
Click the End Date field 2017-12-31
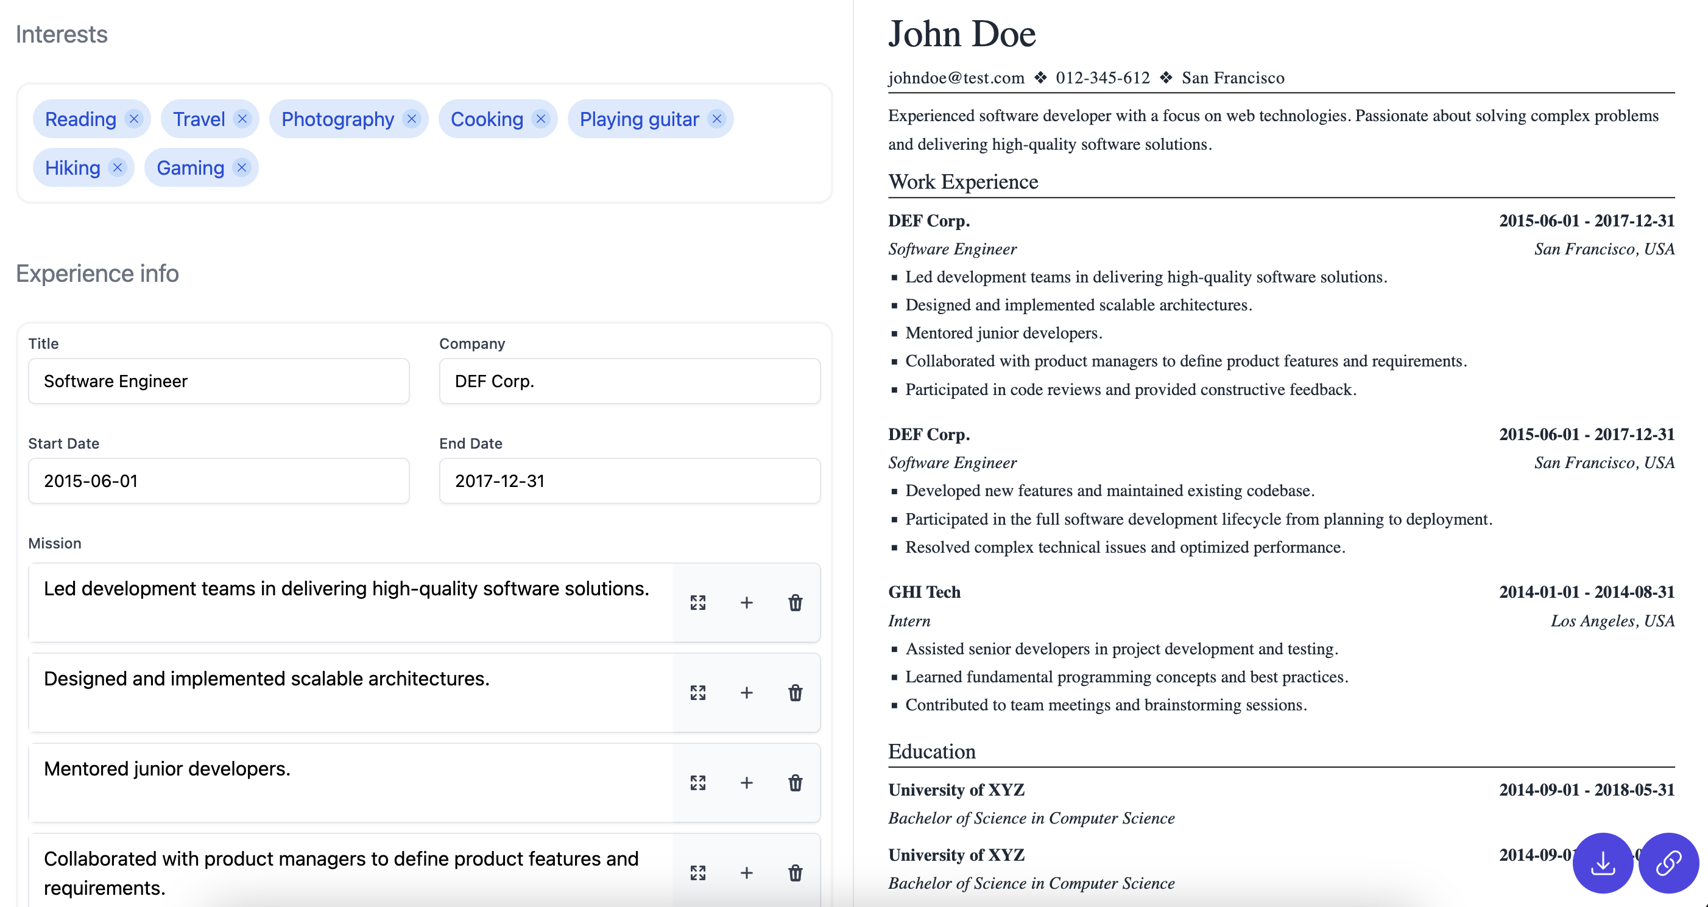coord(629,481)
